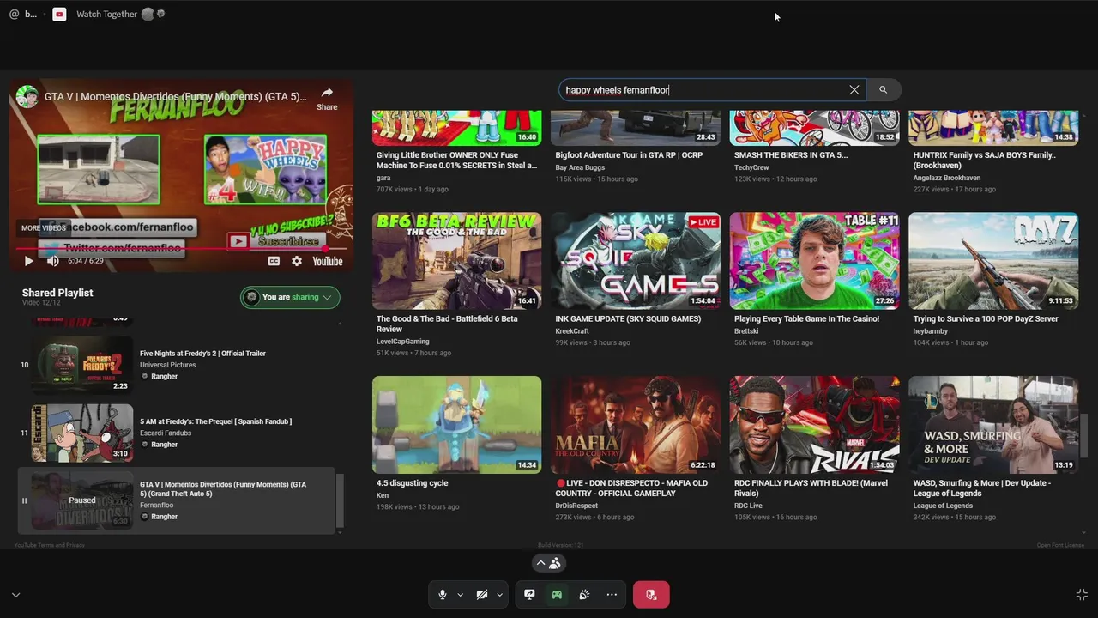Click the search magnifier button
This screenshot has height=618, width=1098.
[883, 89]
